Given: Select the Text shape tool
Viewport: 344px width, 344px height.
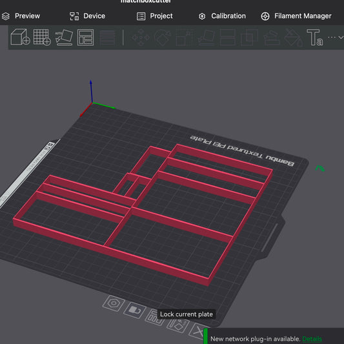Looking at the screenshot, I should (314, 37).
